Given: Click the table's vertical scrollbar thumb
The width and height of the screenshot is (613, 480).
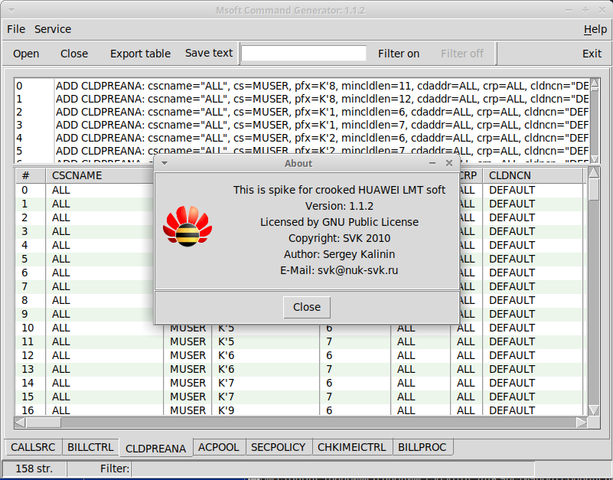Looking at the screenshot, I should (x=594, y=190).
